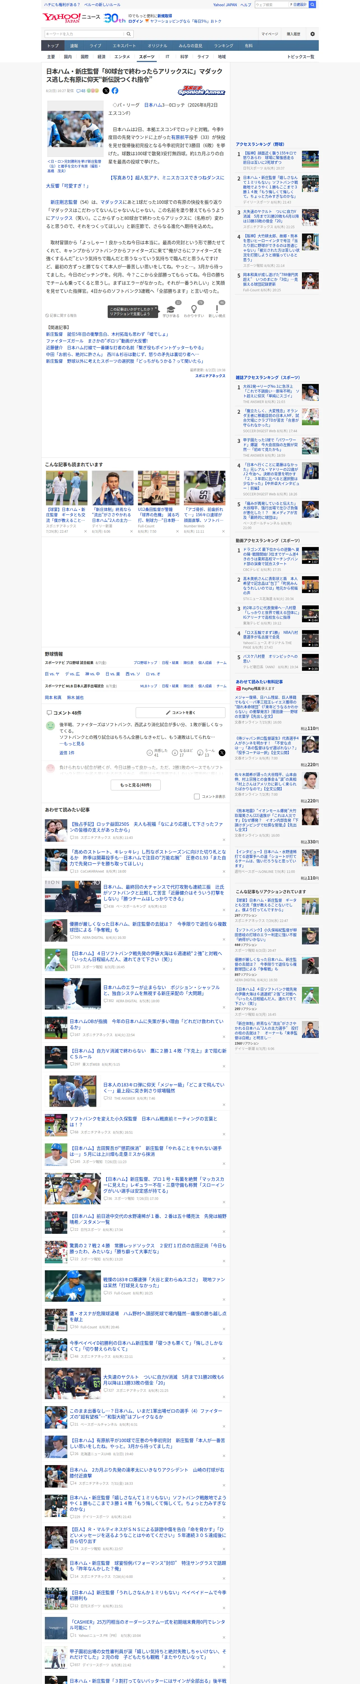Select the エンタメ category tab
The image size is (360, 1684).
point(122,57)
